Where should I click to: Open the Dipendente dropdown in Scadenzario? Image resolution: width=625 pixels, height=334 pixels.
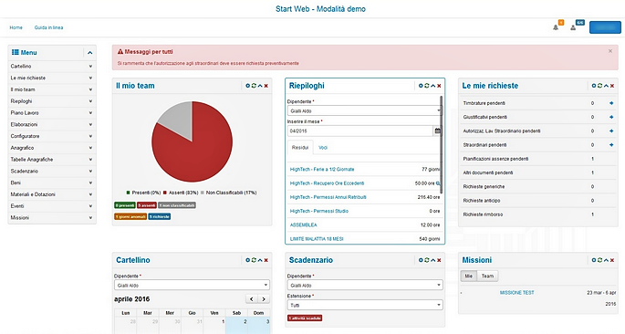coord(365,285)
